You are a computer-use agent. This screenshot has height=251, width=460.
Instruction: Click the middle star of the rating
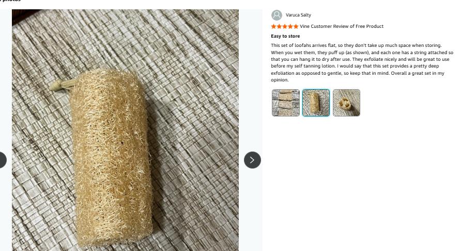285,26
